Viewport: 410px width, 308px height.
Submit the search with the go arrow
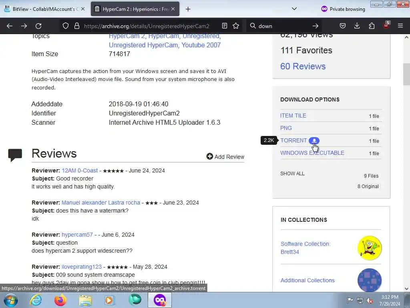point(316,26)
